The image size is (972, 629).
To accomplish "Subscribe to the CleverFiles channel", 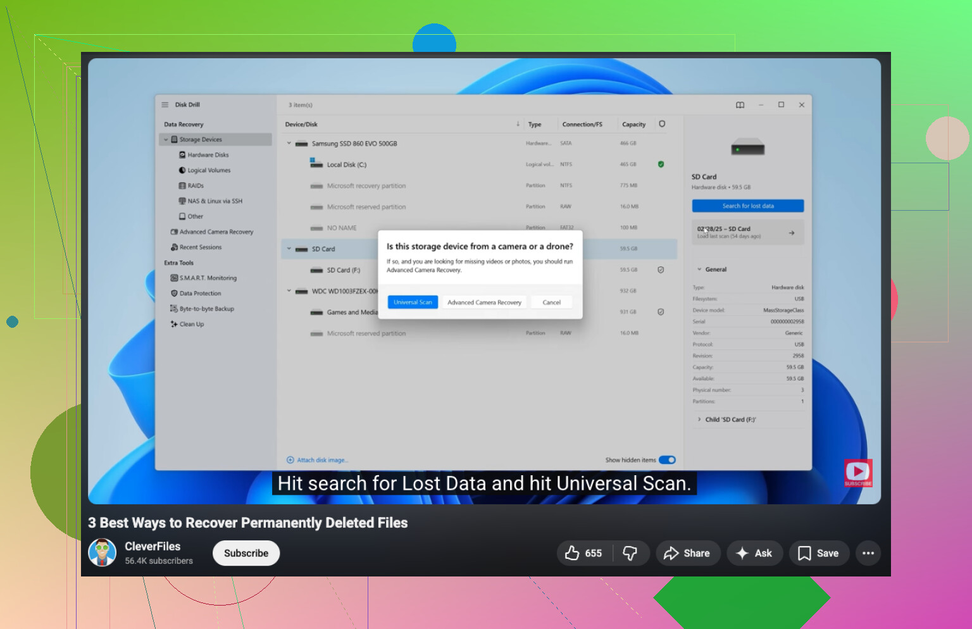I will click(246, 553).
